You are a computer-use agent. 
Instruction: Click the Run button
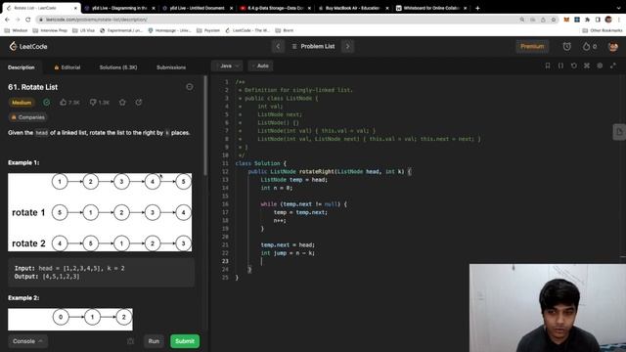click(x=154, y=341)
